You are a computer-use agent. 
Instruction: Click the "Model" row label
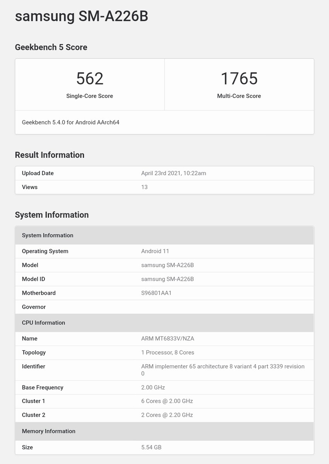[x=30, y=265]
